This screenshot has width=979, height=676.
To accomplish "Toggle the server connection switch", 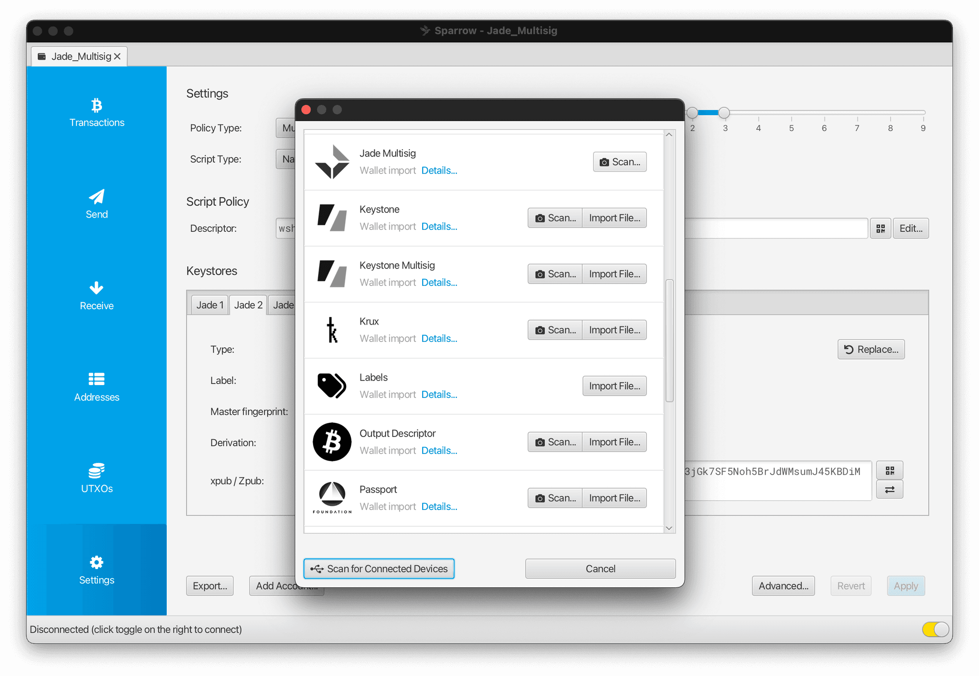I will tap(935, 630).
